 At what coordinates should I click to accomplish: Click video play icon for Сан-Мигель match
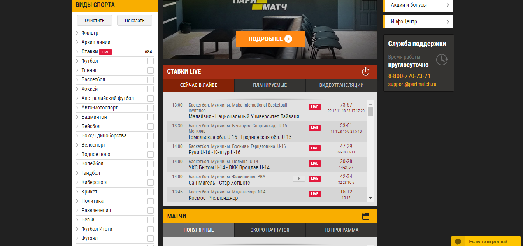[299, 179]
